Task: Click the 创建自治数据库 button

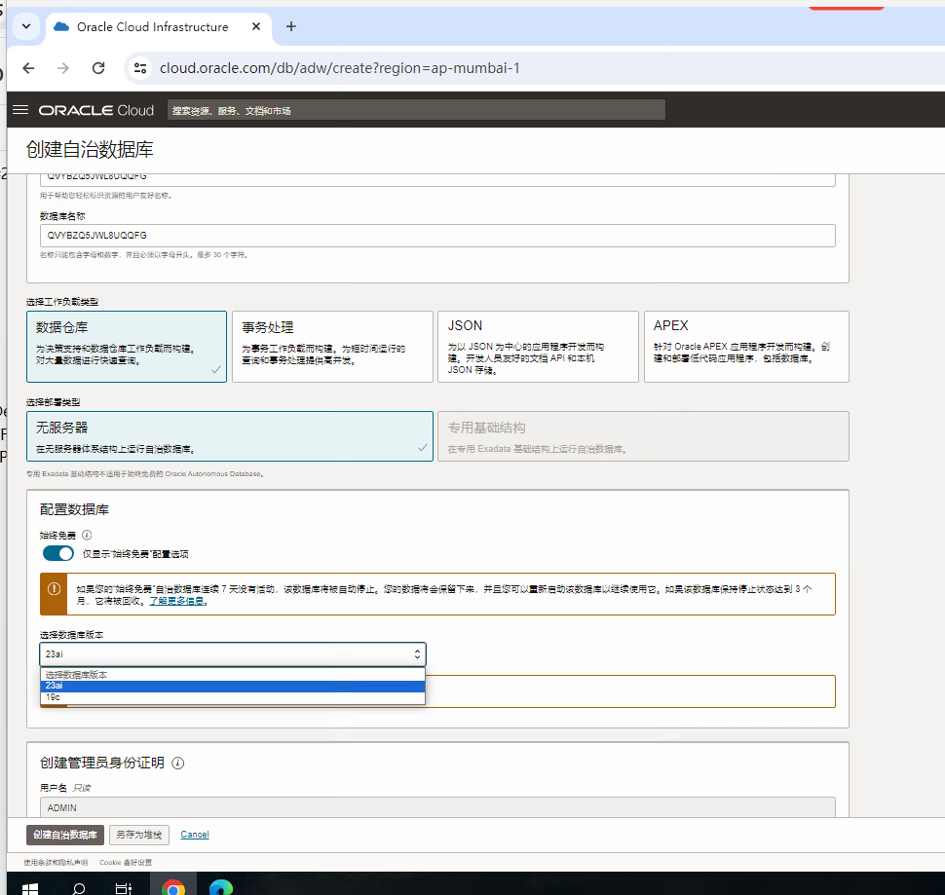Action: 65,835
